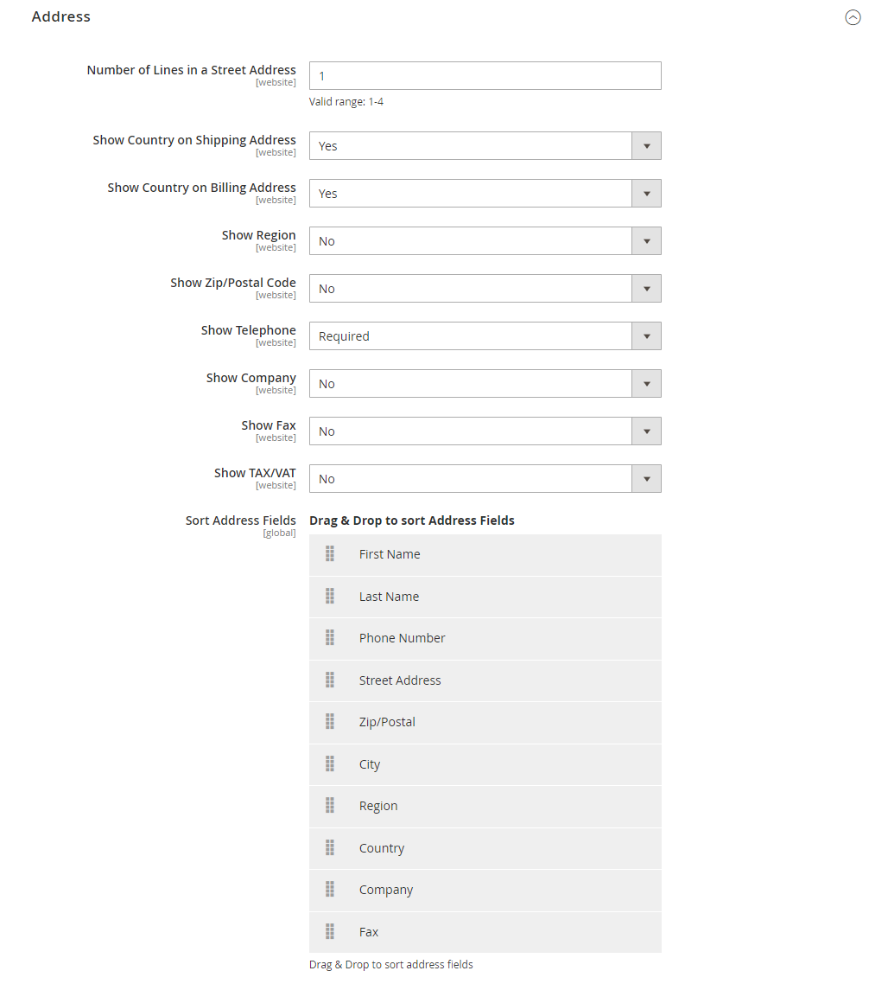Viewport: 888px width, 990px height.
Task: Click the Phone Number drag handle icon
Action: pos(330,638)
